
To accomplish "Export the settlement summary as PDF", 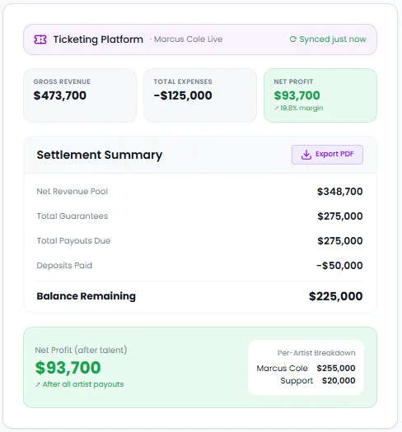I will pos(327,155).
